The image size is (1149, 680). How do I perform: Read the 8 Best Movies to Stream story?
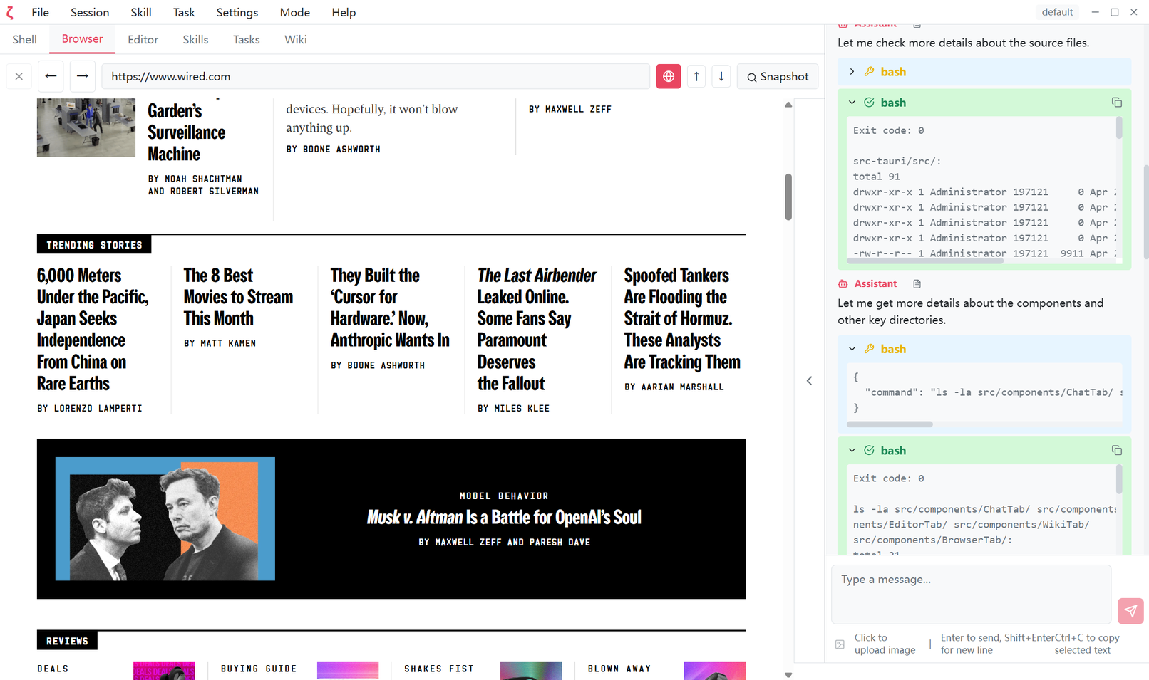point(239,297)
